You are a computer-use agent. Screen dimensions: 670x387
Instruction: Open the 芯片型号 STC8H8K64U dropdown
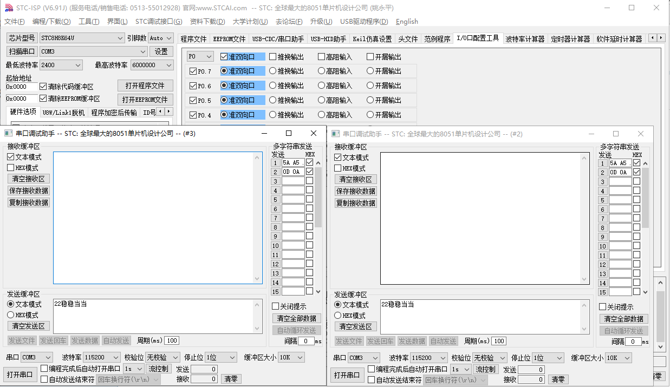click(120, 38)
